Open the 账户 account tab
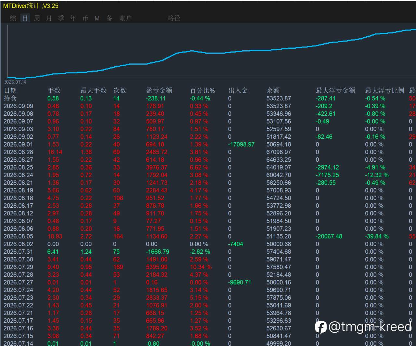 coord(125,18)
